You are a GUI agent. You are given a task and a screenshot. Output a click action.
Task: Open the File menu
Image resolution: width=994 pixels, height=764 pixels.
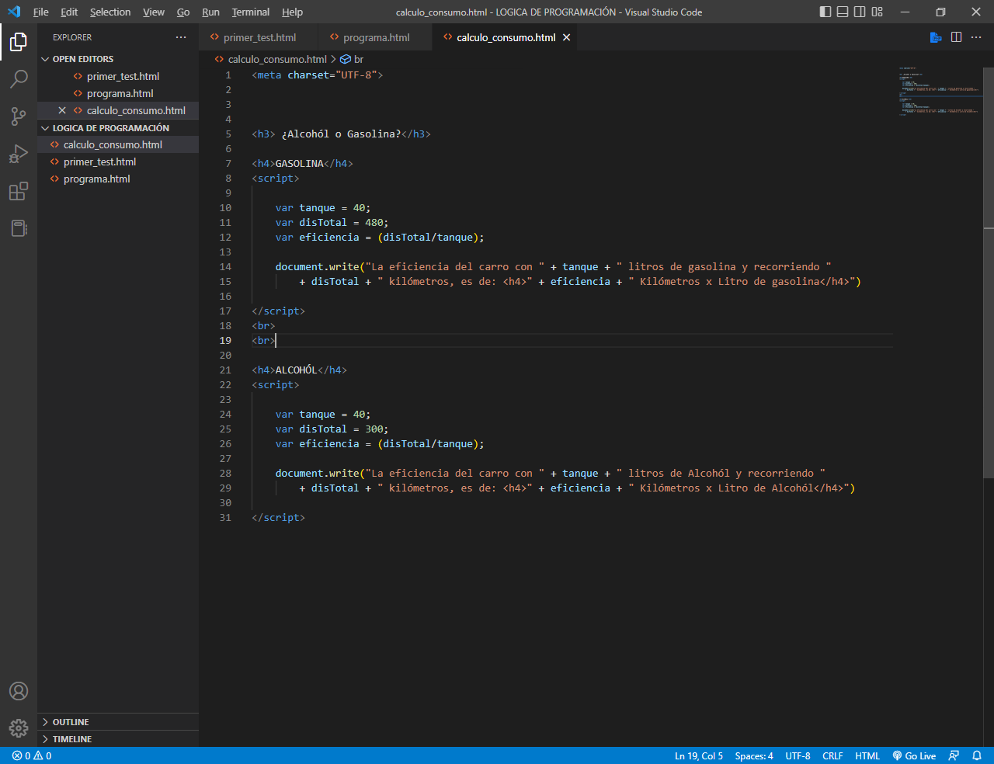(x=41, y=12)
